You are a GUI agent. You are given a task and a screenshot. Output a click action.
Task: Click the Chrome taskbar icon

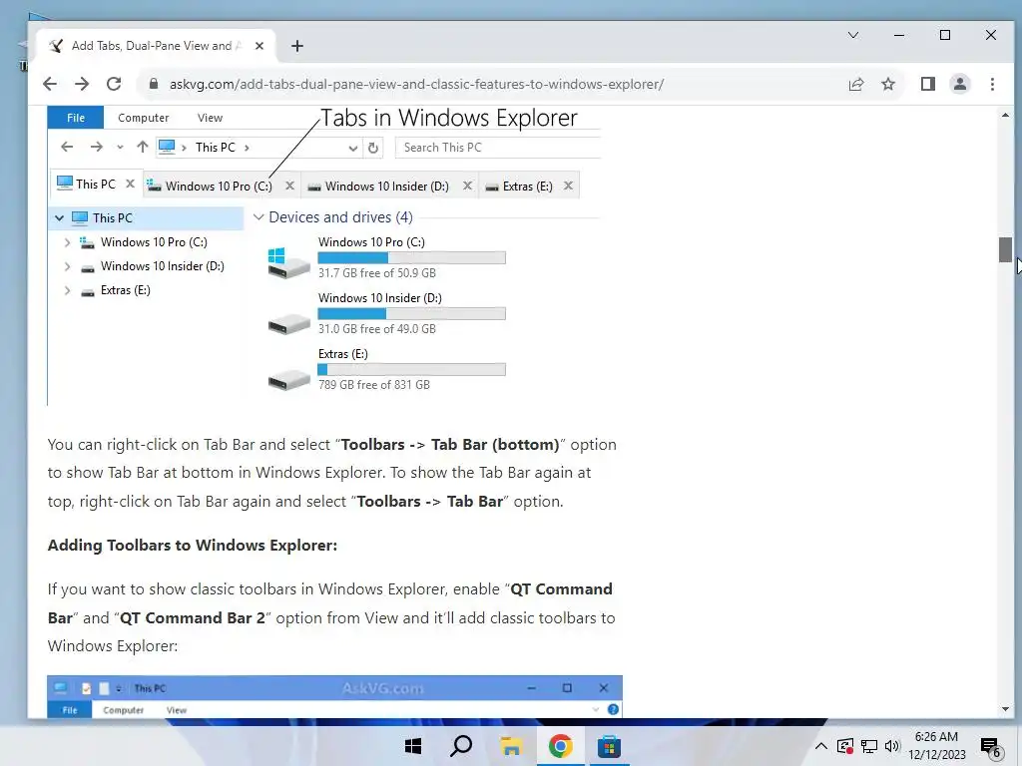point(560,746)
